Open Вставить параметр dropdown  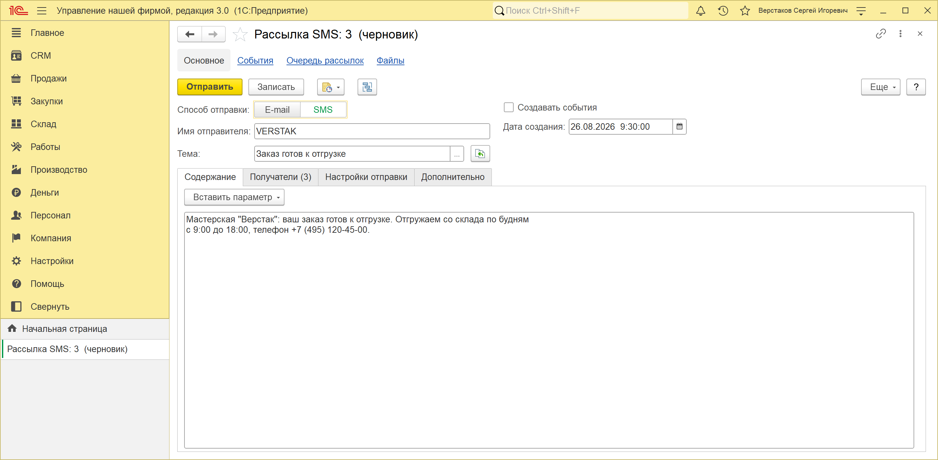[234, 197]
